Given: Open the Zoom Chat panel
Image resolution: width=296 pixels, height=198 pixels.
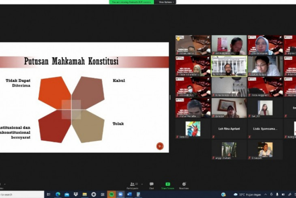Looking at the screenshot, I should 151,185.
